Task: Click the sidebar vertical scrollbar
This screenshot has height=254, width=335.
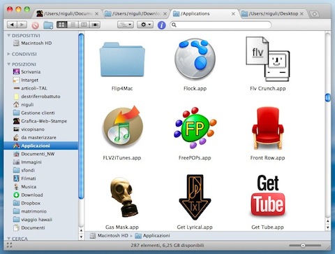Action: (81, 116)
